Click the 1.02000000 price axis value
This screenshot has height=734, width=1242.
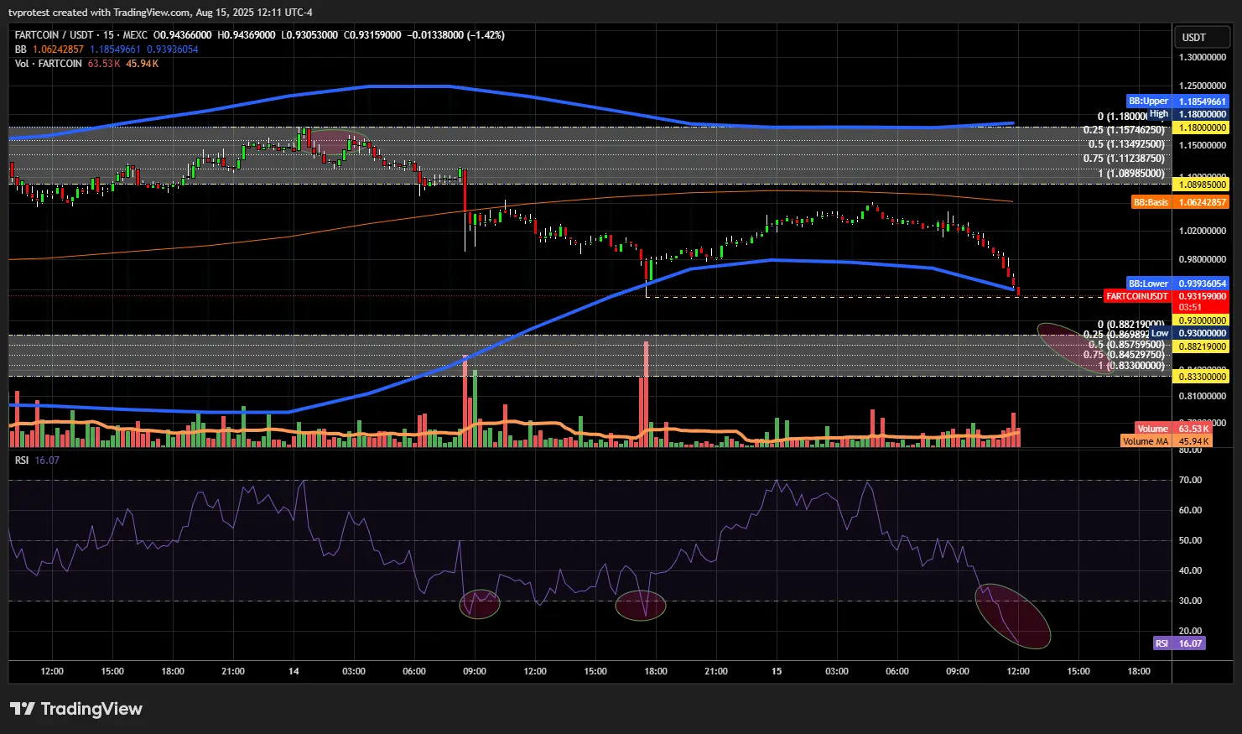pos(1203,231)
